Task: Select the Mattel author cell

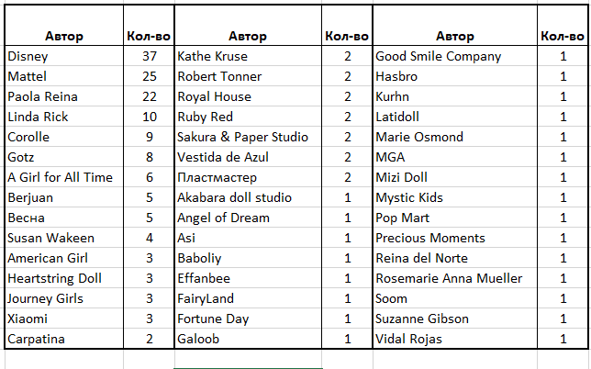Action: [x=64, y=76]
